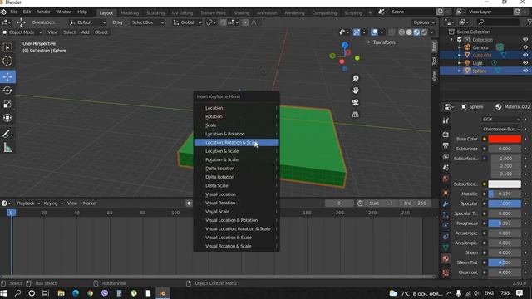532x299 pixels.
Task: Click the Subsurface color white swatch
Action: [x=505, y=184]
